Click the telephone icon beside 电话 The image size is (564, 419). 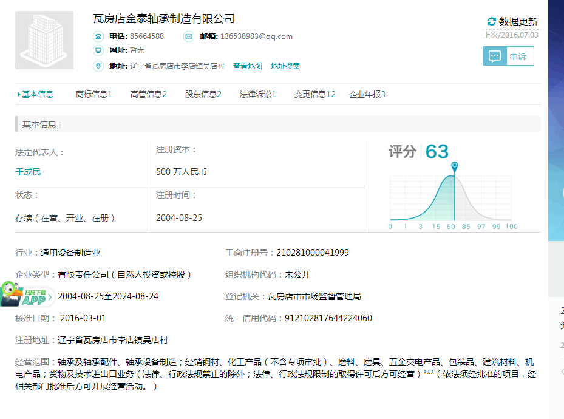[x=98, y=36]
